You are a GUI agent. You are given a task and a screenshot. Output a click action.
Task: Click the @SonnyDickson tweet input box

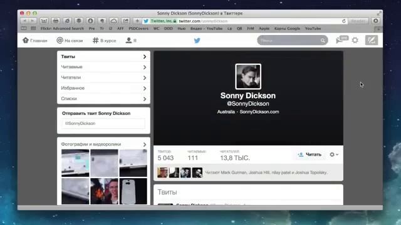103,124
